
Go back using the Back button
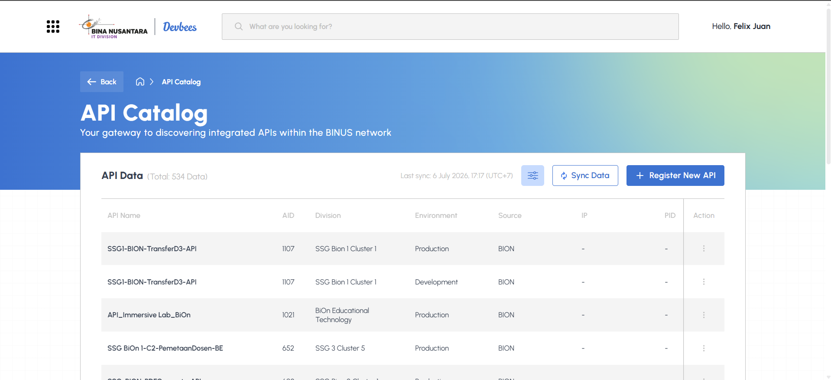(x=102, y=82)
